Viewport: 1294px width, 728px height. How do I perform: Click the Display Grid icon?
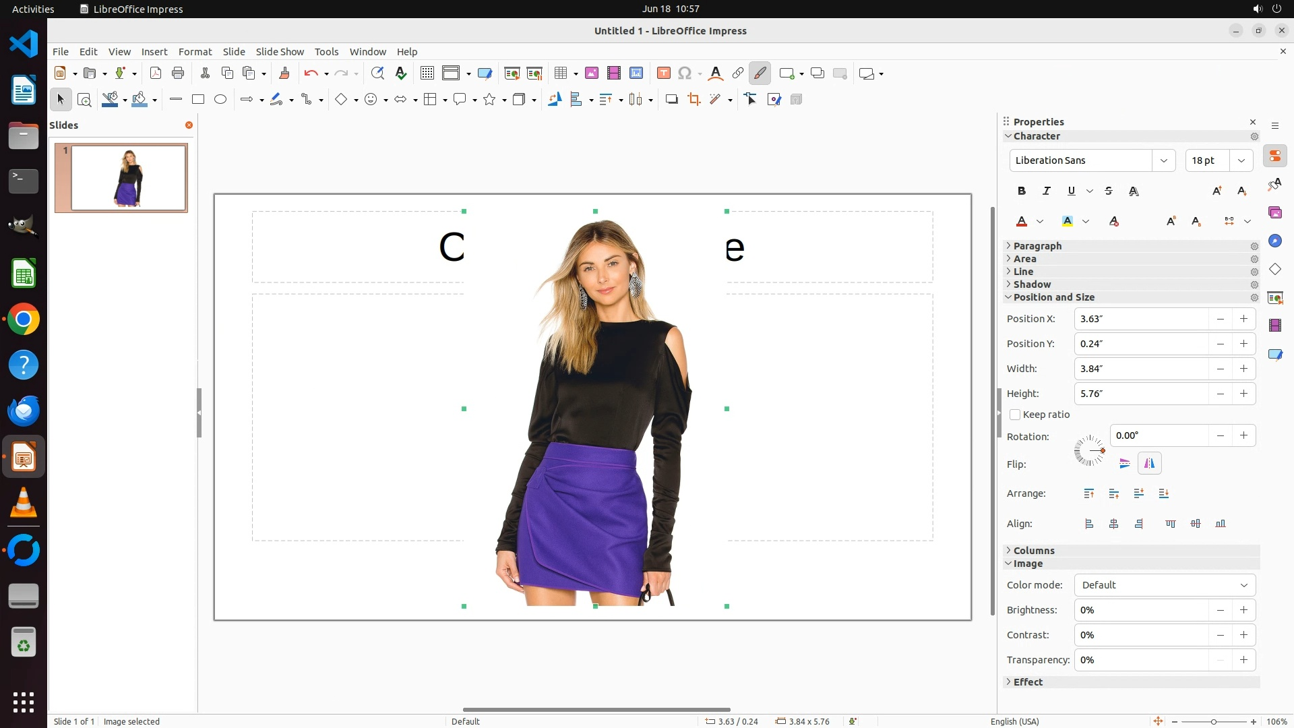point(427,73)
